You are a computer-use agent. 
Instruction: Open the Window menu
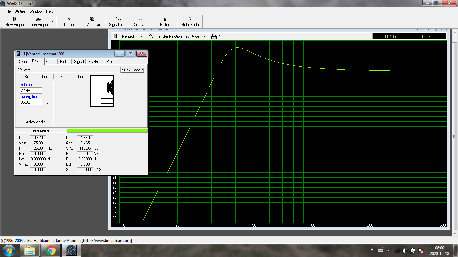click(x=36, y=11)
